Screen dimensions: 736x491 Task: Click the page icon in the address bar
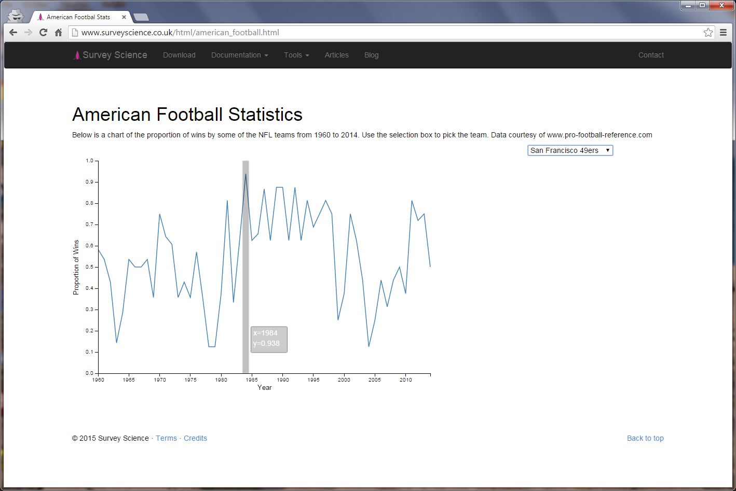(x=74, y=32)
